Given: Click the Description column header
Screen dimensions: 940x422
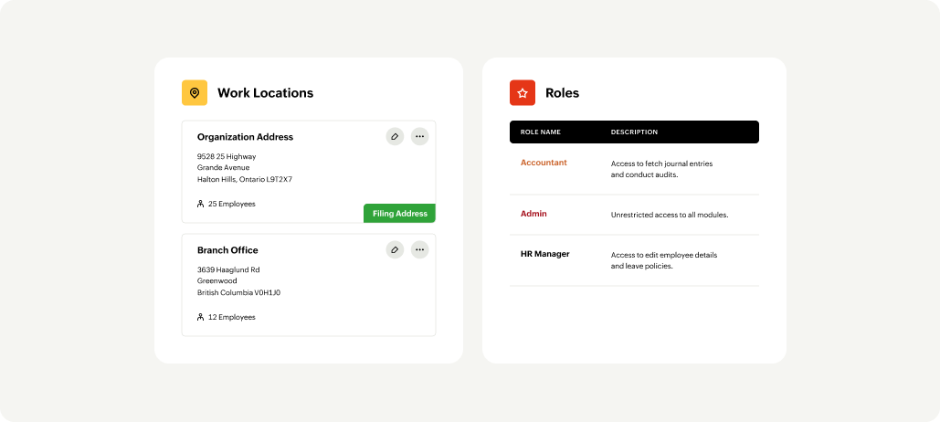Looking at the screenshot, I should coord(634,132).
